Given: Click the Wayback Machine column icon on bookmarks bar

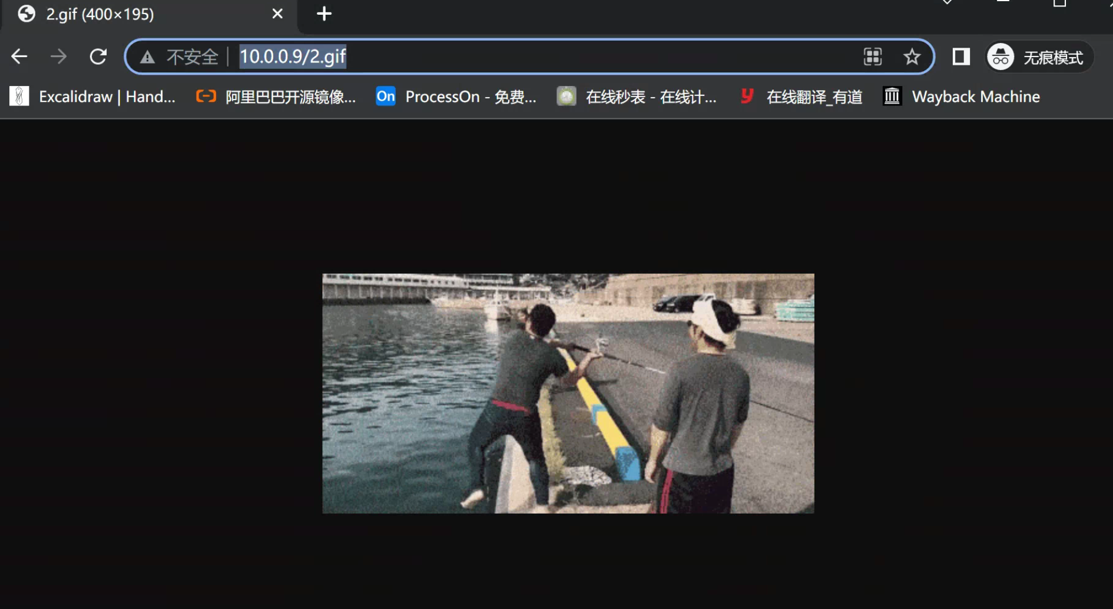Looking at the screenshot, I should pyautogui.click(x=892, y=96).
